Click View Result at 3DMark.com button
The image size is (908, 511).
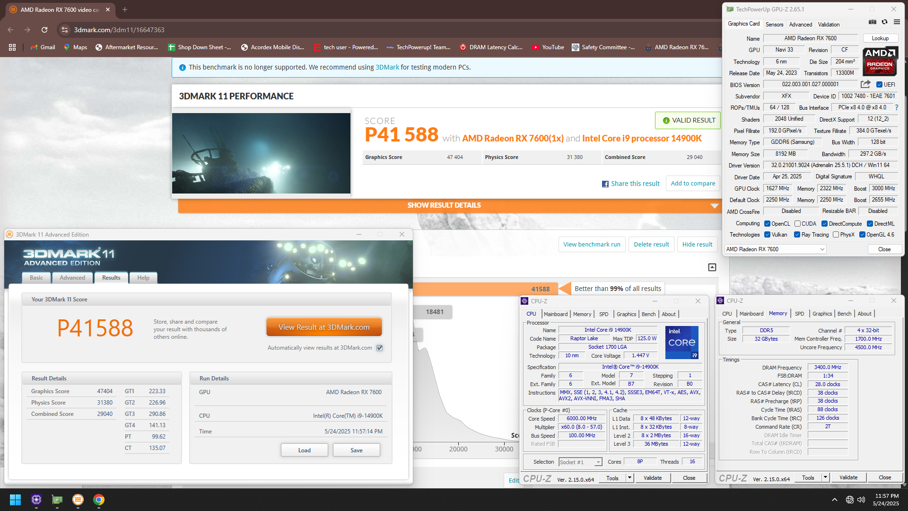coord(324,327)
